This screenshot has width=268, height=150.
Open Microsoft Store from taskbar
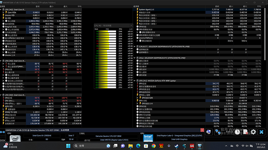tap(146, 146)
